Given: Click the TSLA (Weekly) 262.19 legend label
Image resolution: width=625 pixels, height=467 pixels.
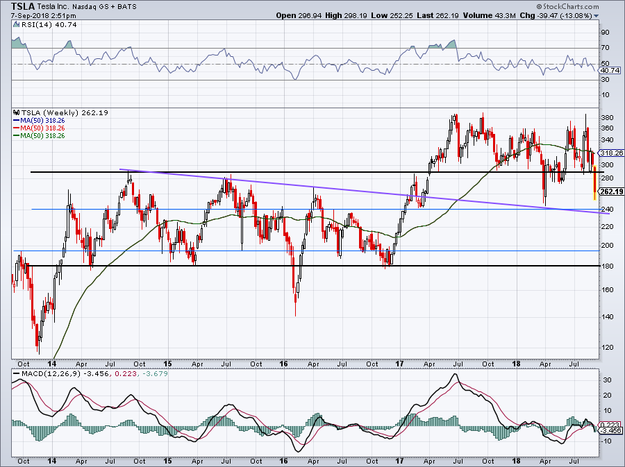Looking at the screenshot, I should point(65,113).
